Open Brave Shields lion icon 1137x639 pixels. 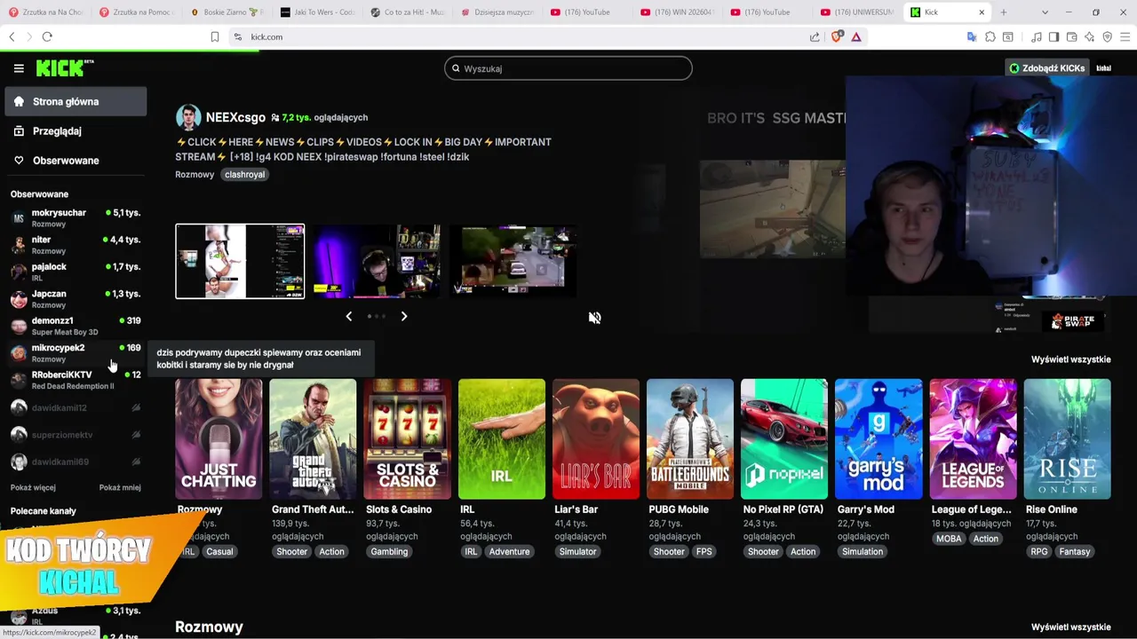[x=836, y=36]
